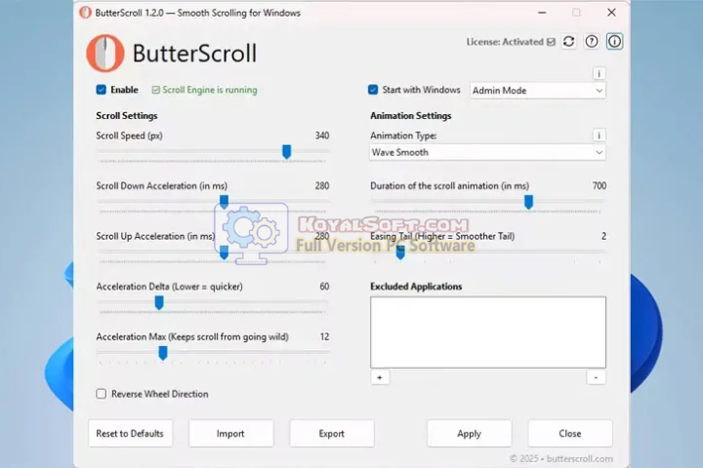Remove excluded application with minus button
703x468 pixels.
pyautogui.click(x=596, y=377)
